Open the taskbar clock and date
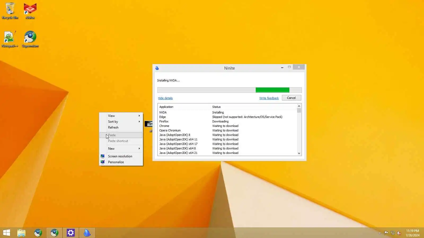Image resolution: width=424 pixels, height=238 pixels. coord(412,233)
